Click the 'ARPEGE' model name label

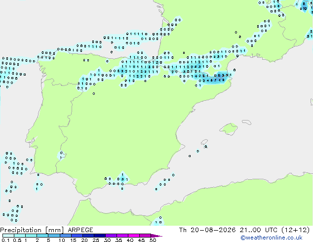[80, 230]
